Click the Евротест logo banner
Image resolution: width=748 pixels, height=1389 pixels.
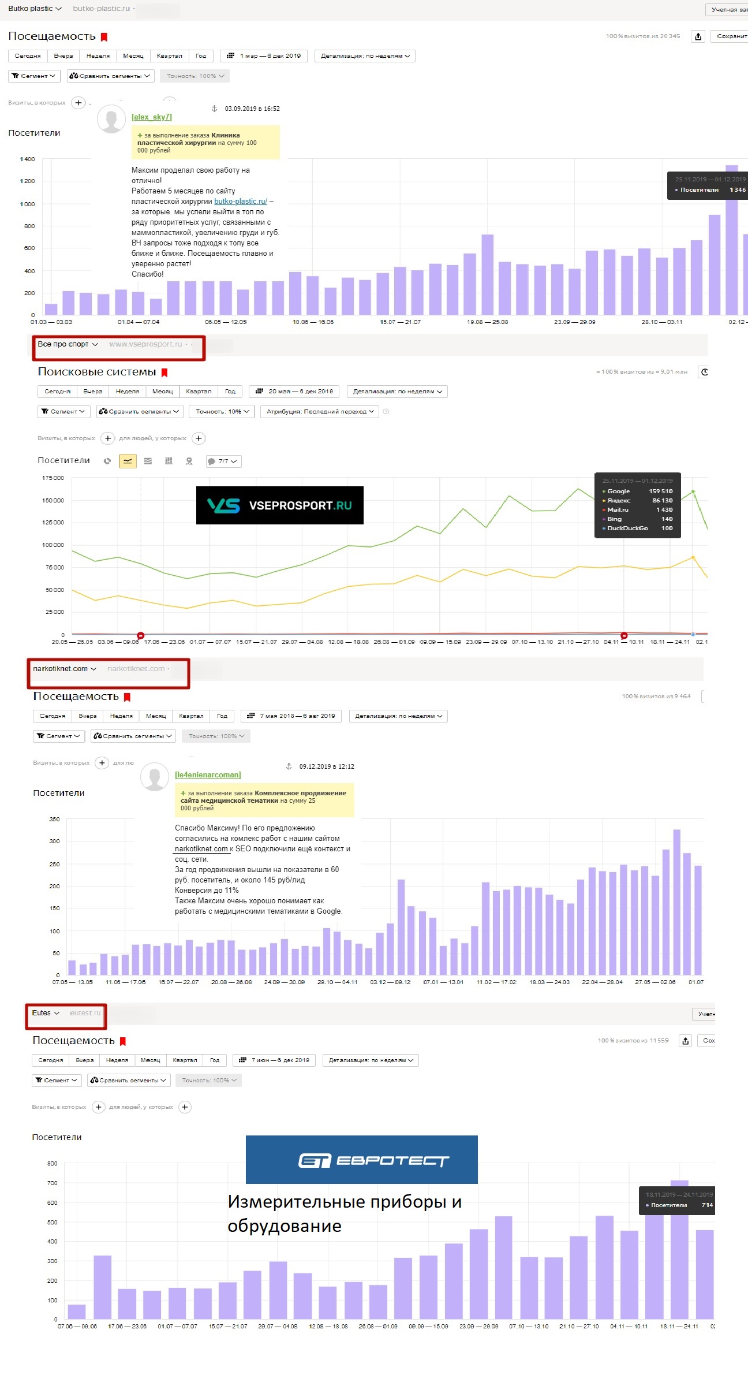pyautogui.click(x=362, y=1160)
